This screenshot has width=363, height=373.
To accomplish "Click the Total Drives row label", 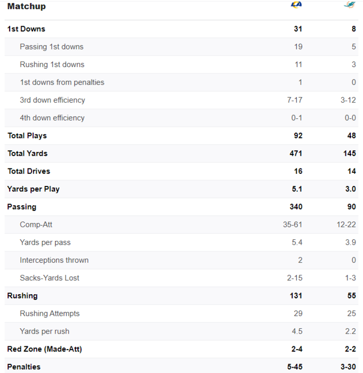I will point(29,171).
